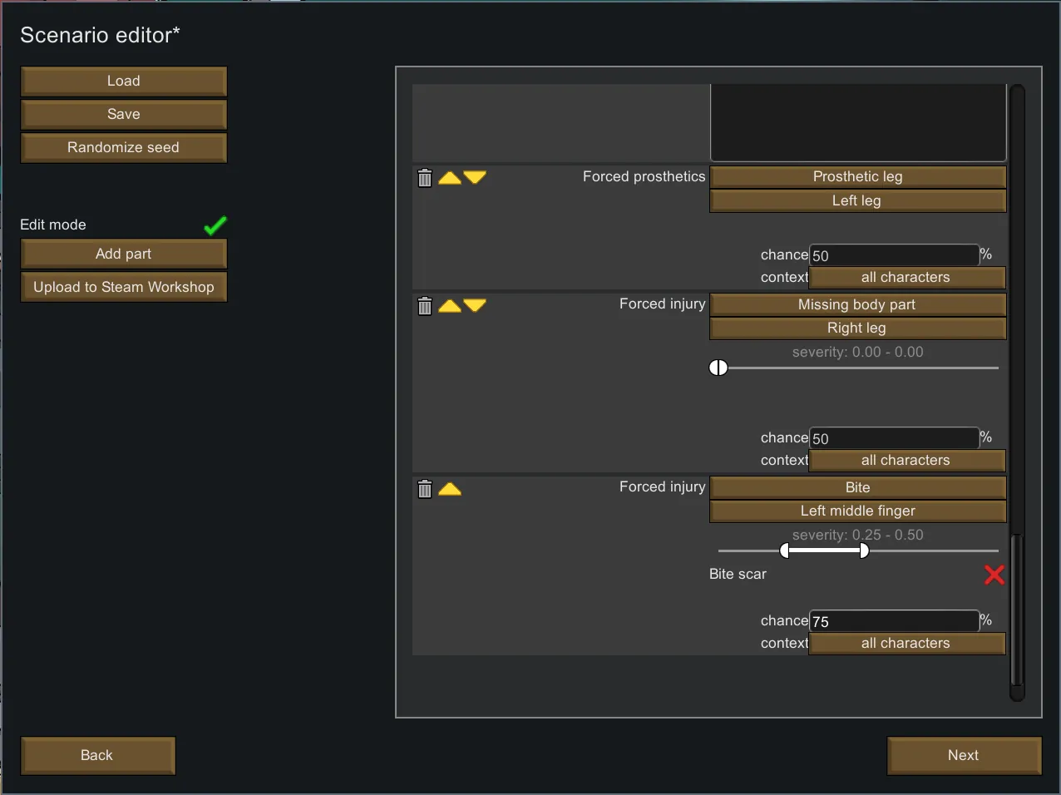1061x795 pixels.
Task: Click Randomize seed button
Action: pyautogui.click(x=124, y=147)
